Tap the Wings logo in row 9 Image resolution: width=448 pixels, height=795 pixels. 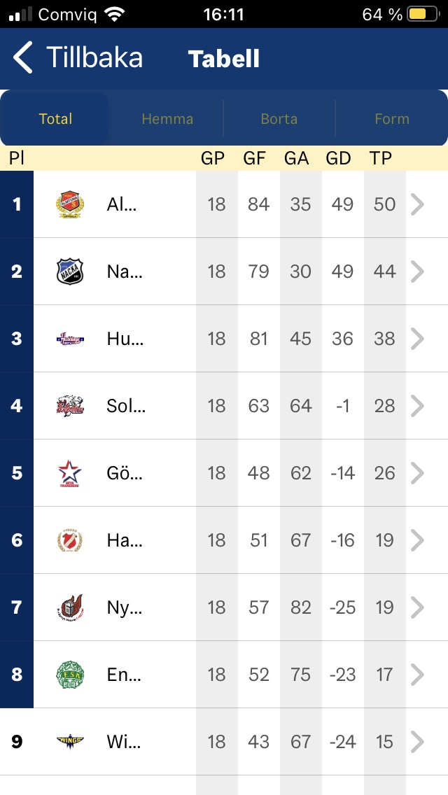pyautogui.click(x=70, y=742)
